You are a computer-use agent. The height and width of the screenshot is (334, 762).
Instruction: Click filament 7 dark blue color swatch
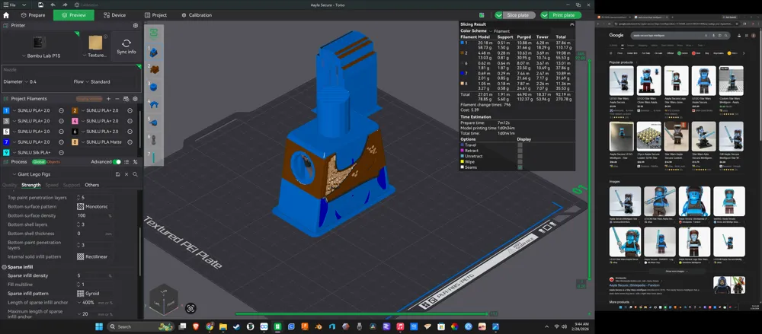tap(6, 142)
